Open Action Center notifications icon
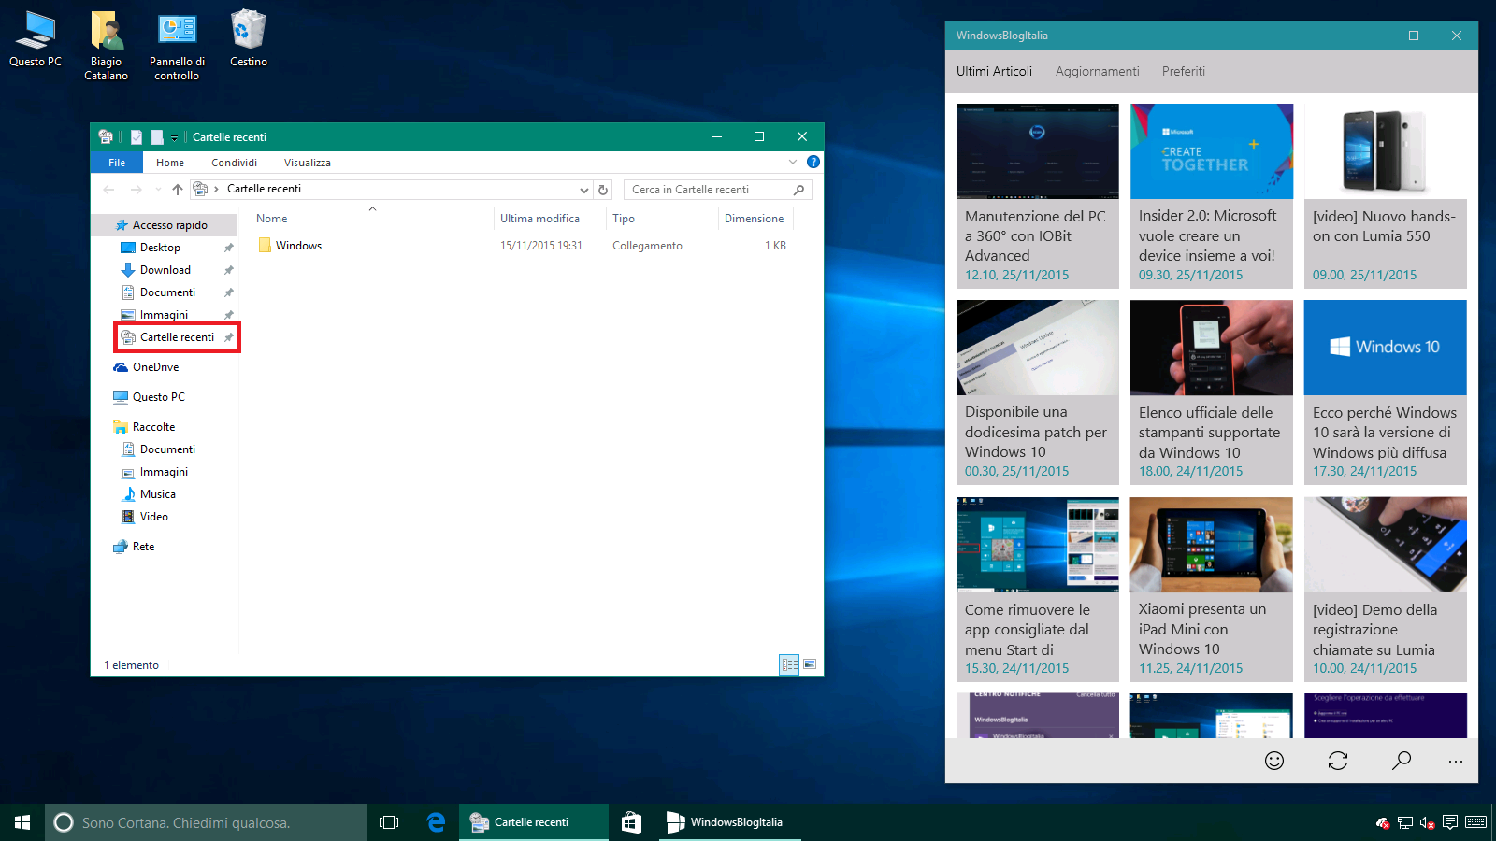The height and width of the screenshot is (841, 1496). pos(1449,822)
